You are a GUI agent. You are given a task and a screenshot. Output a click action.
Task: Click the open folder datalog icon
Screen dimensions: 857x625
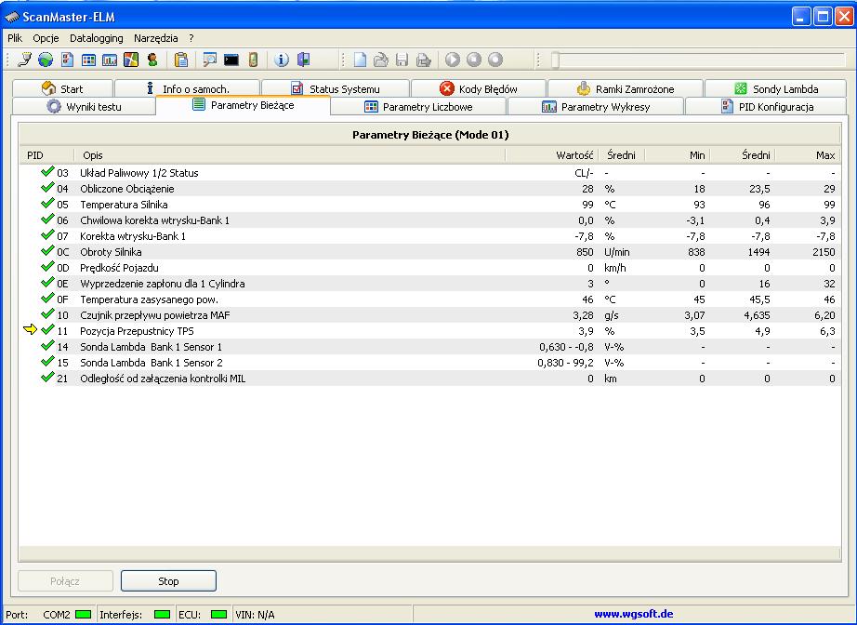[x=381, y=60]
